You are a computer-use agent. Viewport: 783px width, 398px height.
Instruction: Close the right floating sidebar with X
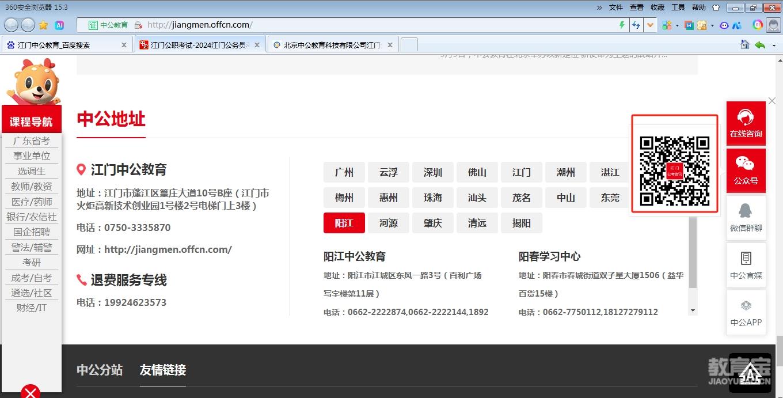click(772, 101)
